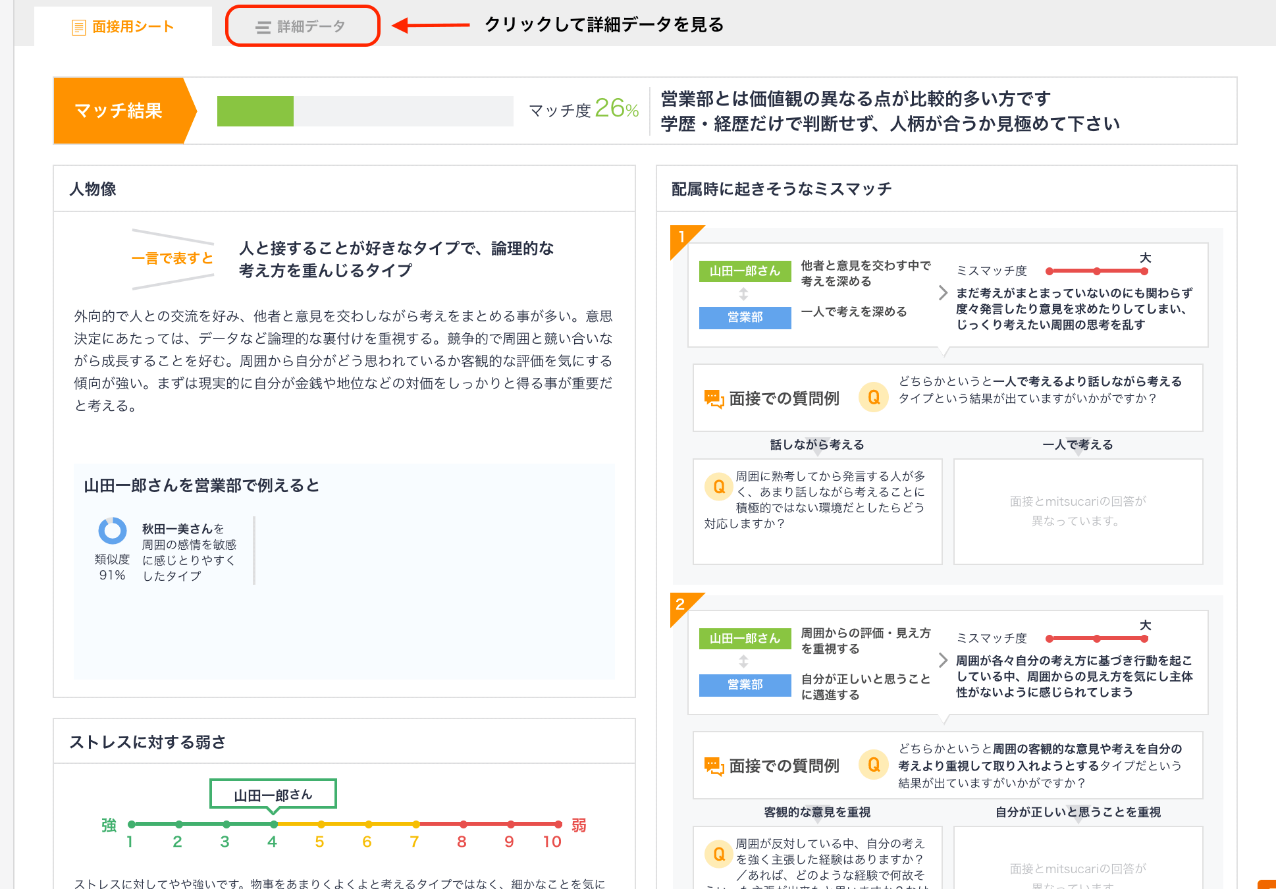Click the Q icon in the 話しながら考える answer box
This screenshot has width=1276, height=889.
(719, 486)
